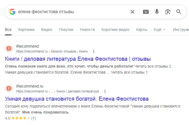The height and width of the screenshot is (125, 189).
Task: Click in the search input field
Action: pos(71,12)
